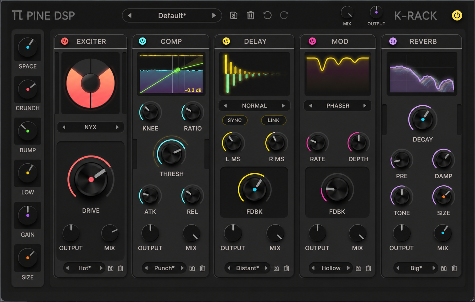Save the Big reverb preset
Image resolution: width=475 pixels, height=302 pixels.
(x=444, y=268)
